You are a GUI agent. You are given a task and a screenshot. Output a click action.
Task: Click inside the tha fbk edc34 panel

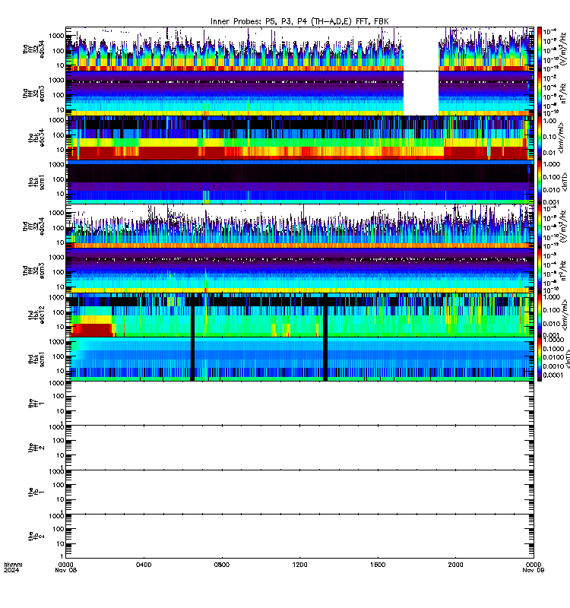point(299,138)
